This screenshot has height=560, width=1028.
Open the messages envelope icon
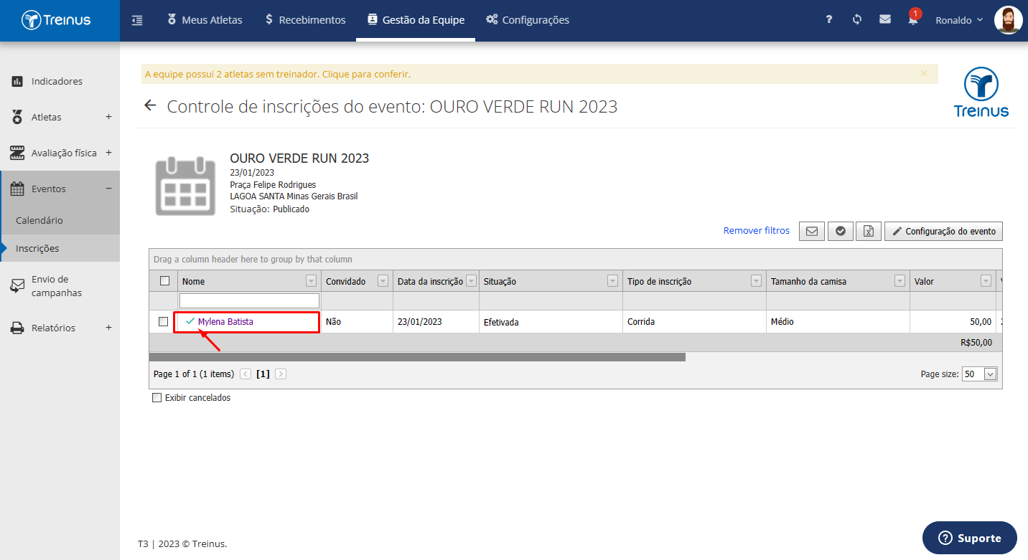pos(885,20)
